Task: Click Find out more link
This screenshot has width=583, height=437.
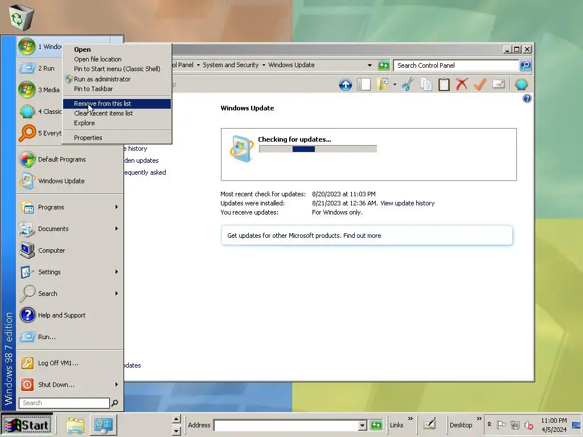Action: click(x=362, y=236)
